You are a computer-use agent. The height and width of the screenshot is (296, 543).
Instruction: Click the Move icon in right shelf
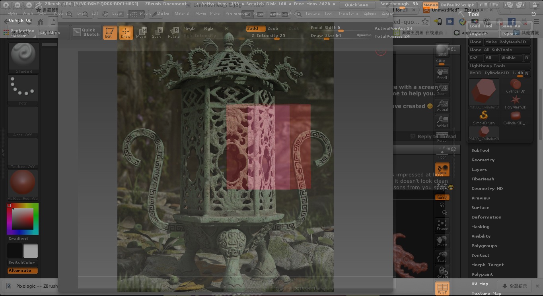click(x=442, y=240)
